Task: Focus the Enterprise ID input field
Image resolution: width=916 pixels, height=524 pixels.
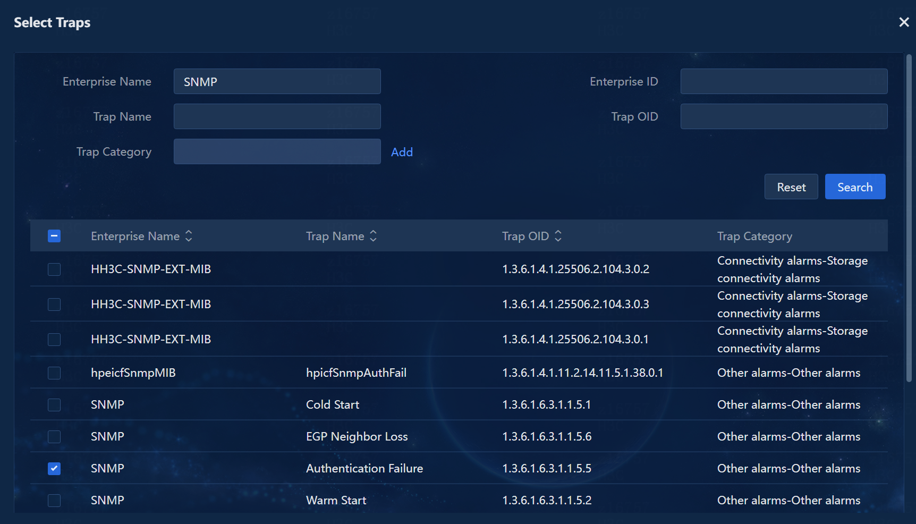Action: 784,81
